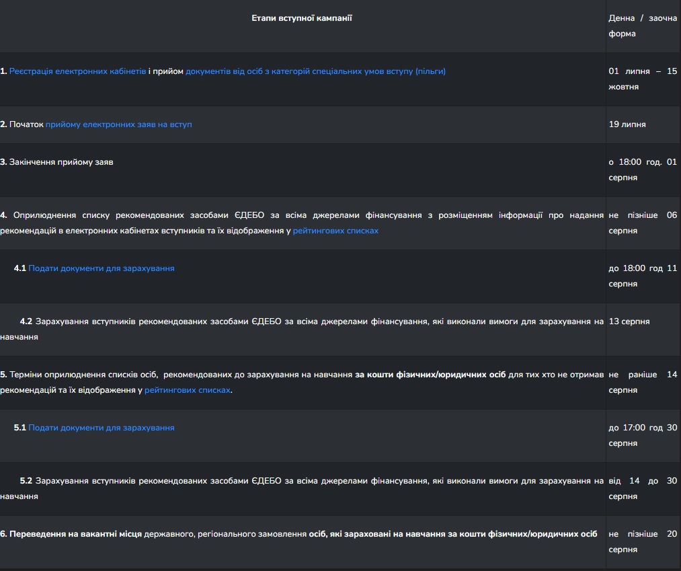681x571 pixels.
Task: Click the 'не пізніше 20 серпня' cell
Action: click(643, 542)
